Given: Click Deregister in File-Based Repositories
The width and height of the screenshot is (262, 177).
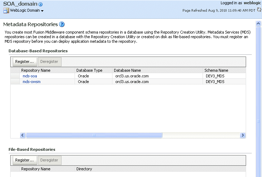Looking at the screenshot, I should [x=50, y=160].
